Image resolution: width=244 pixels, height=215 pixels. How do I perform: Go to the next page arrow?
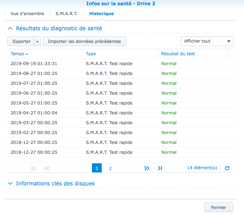point(147,168)
